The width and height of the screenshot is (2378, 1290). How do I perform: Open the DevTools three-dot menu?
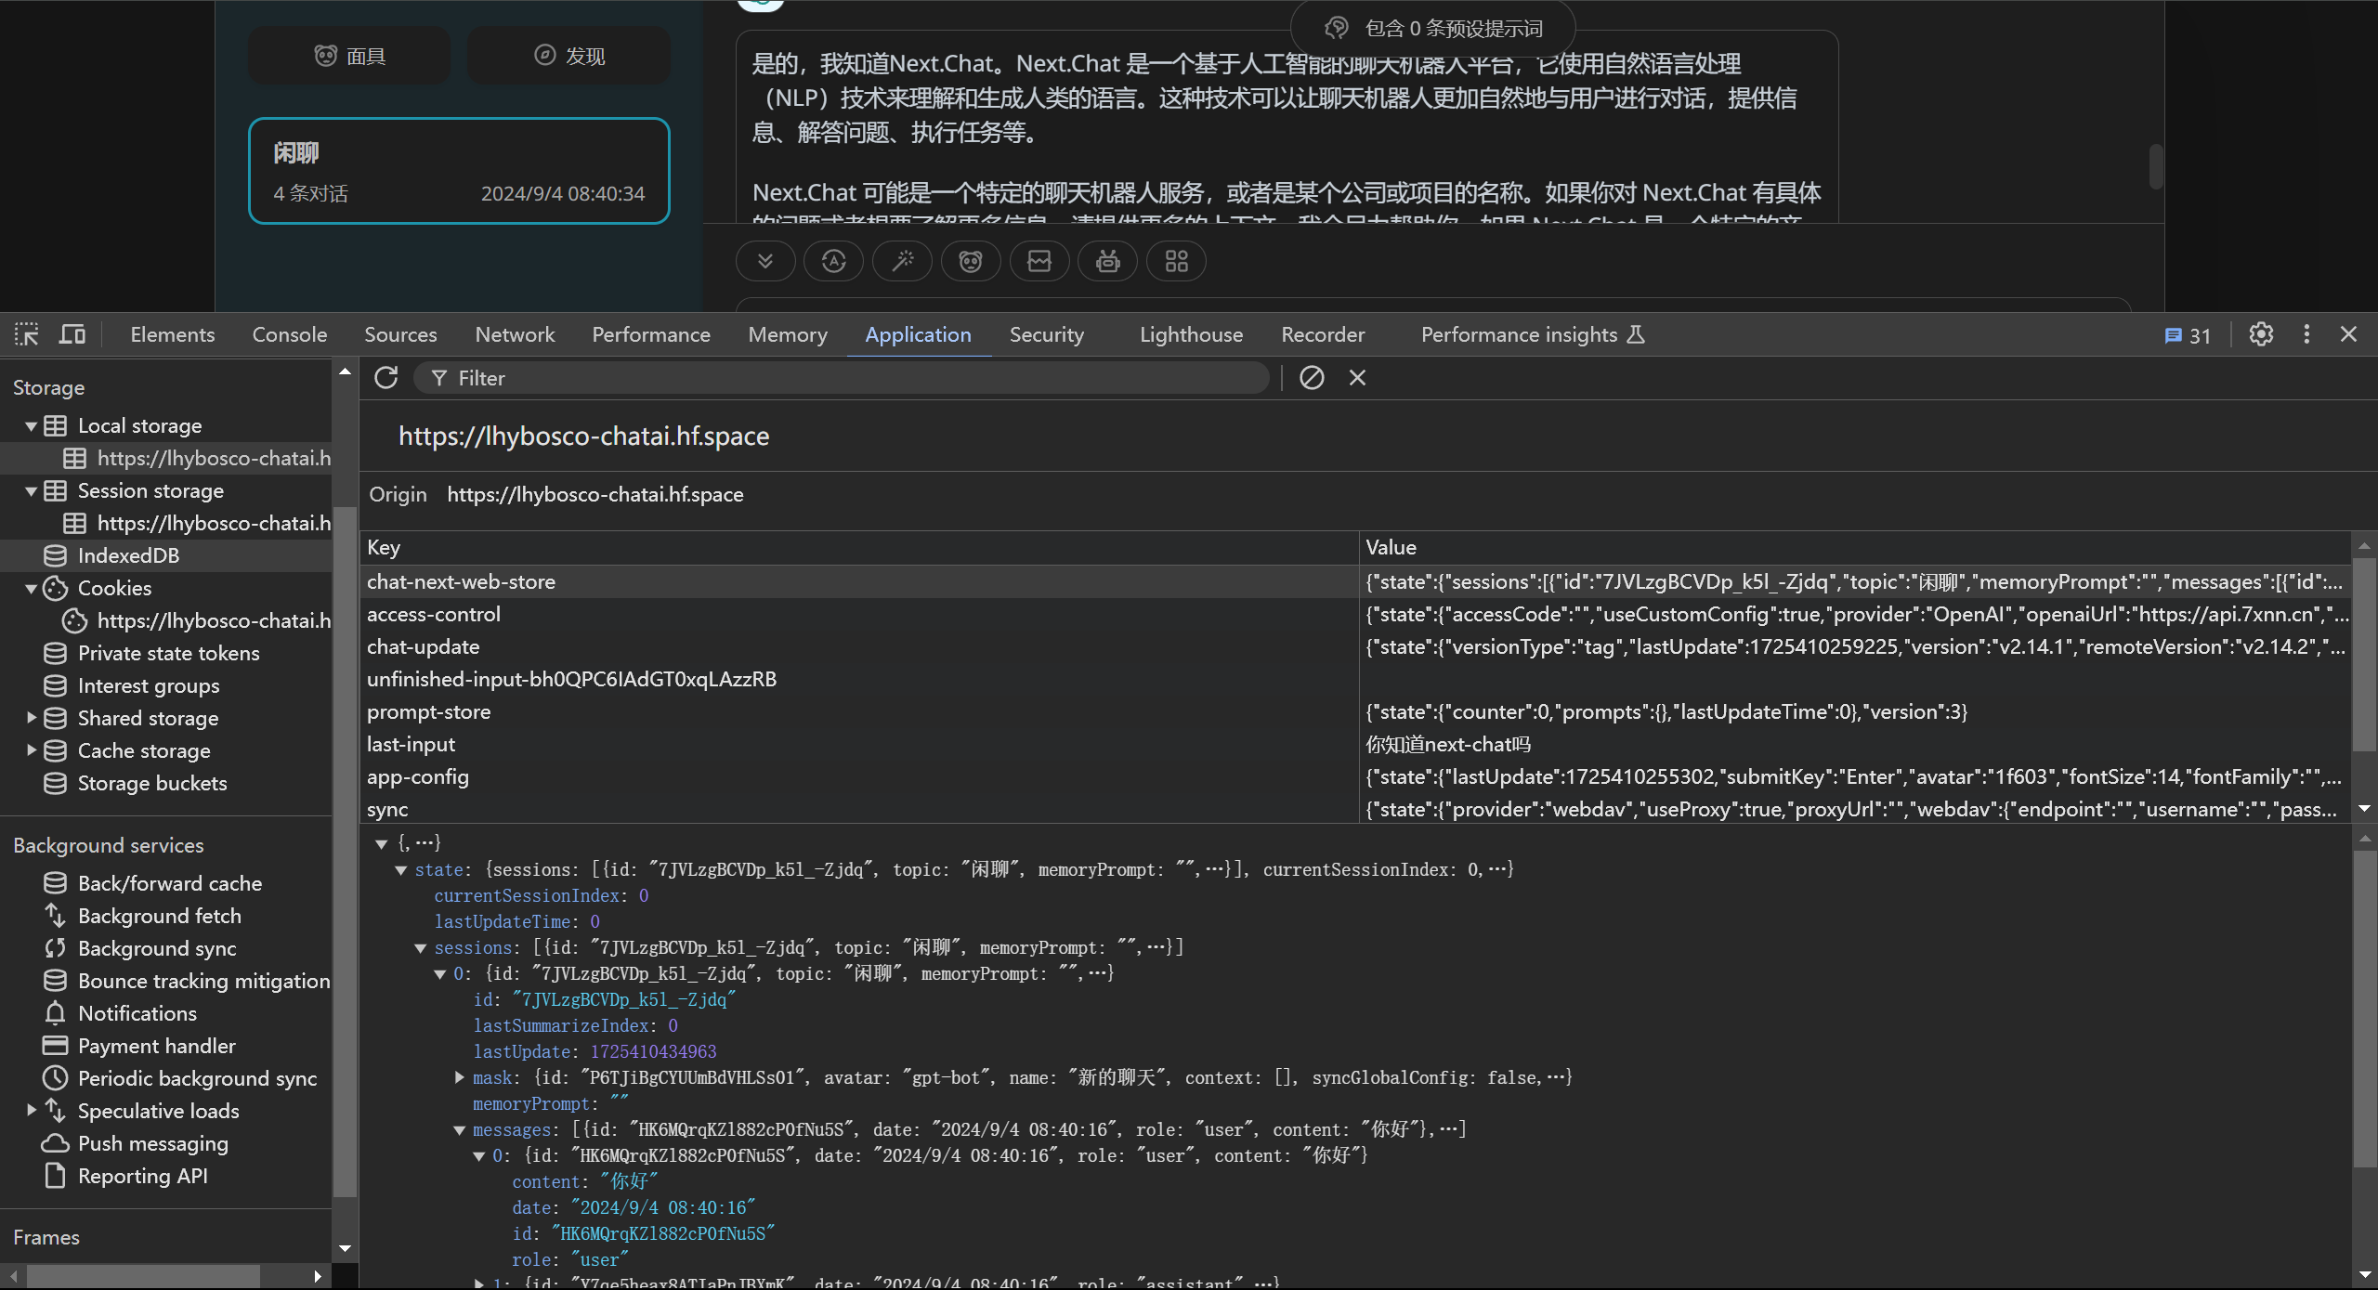[x=2306, y=334]
